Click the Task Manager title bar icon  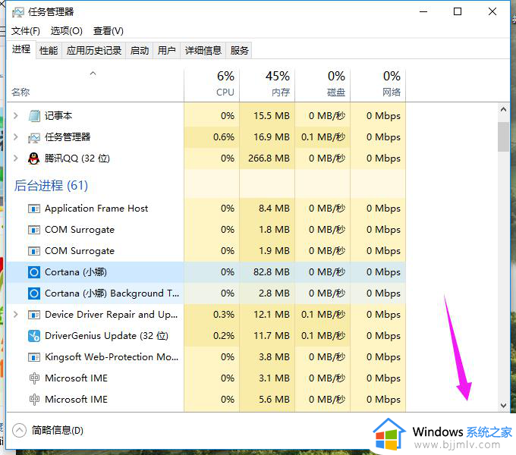coord(18,12)
